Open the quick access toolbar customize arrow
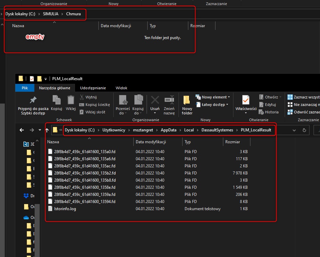 [46, 79]
